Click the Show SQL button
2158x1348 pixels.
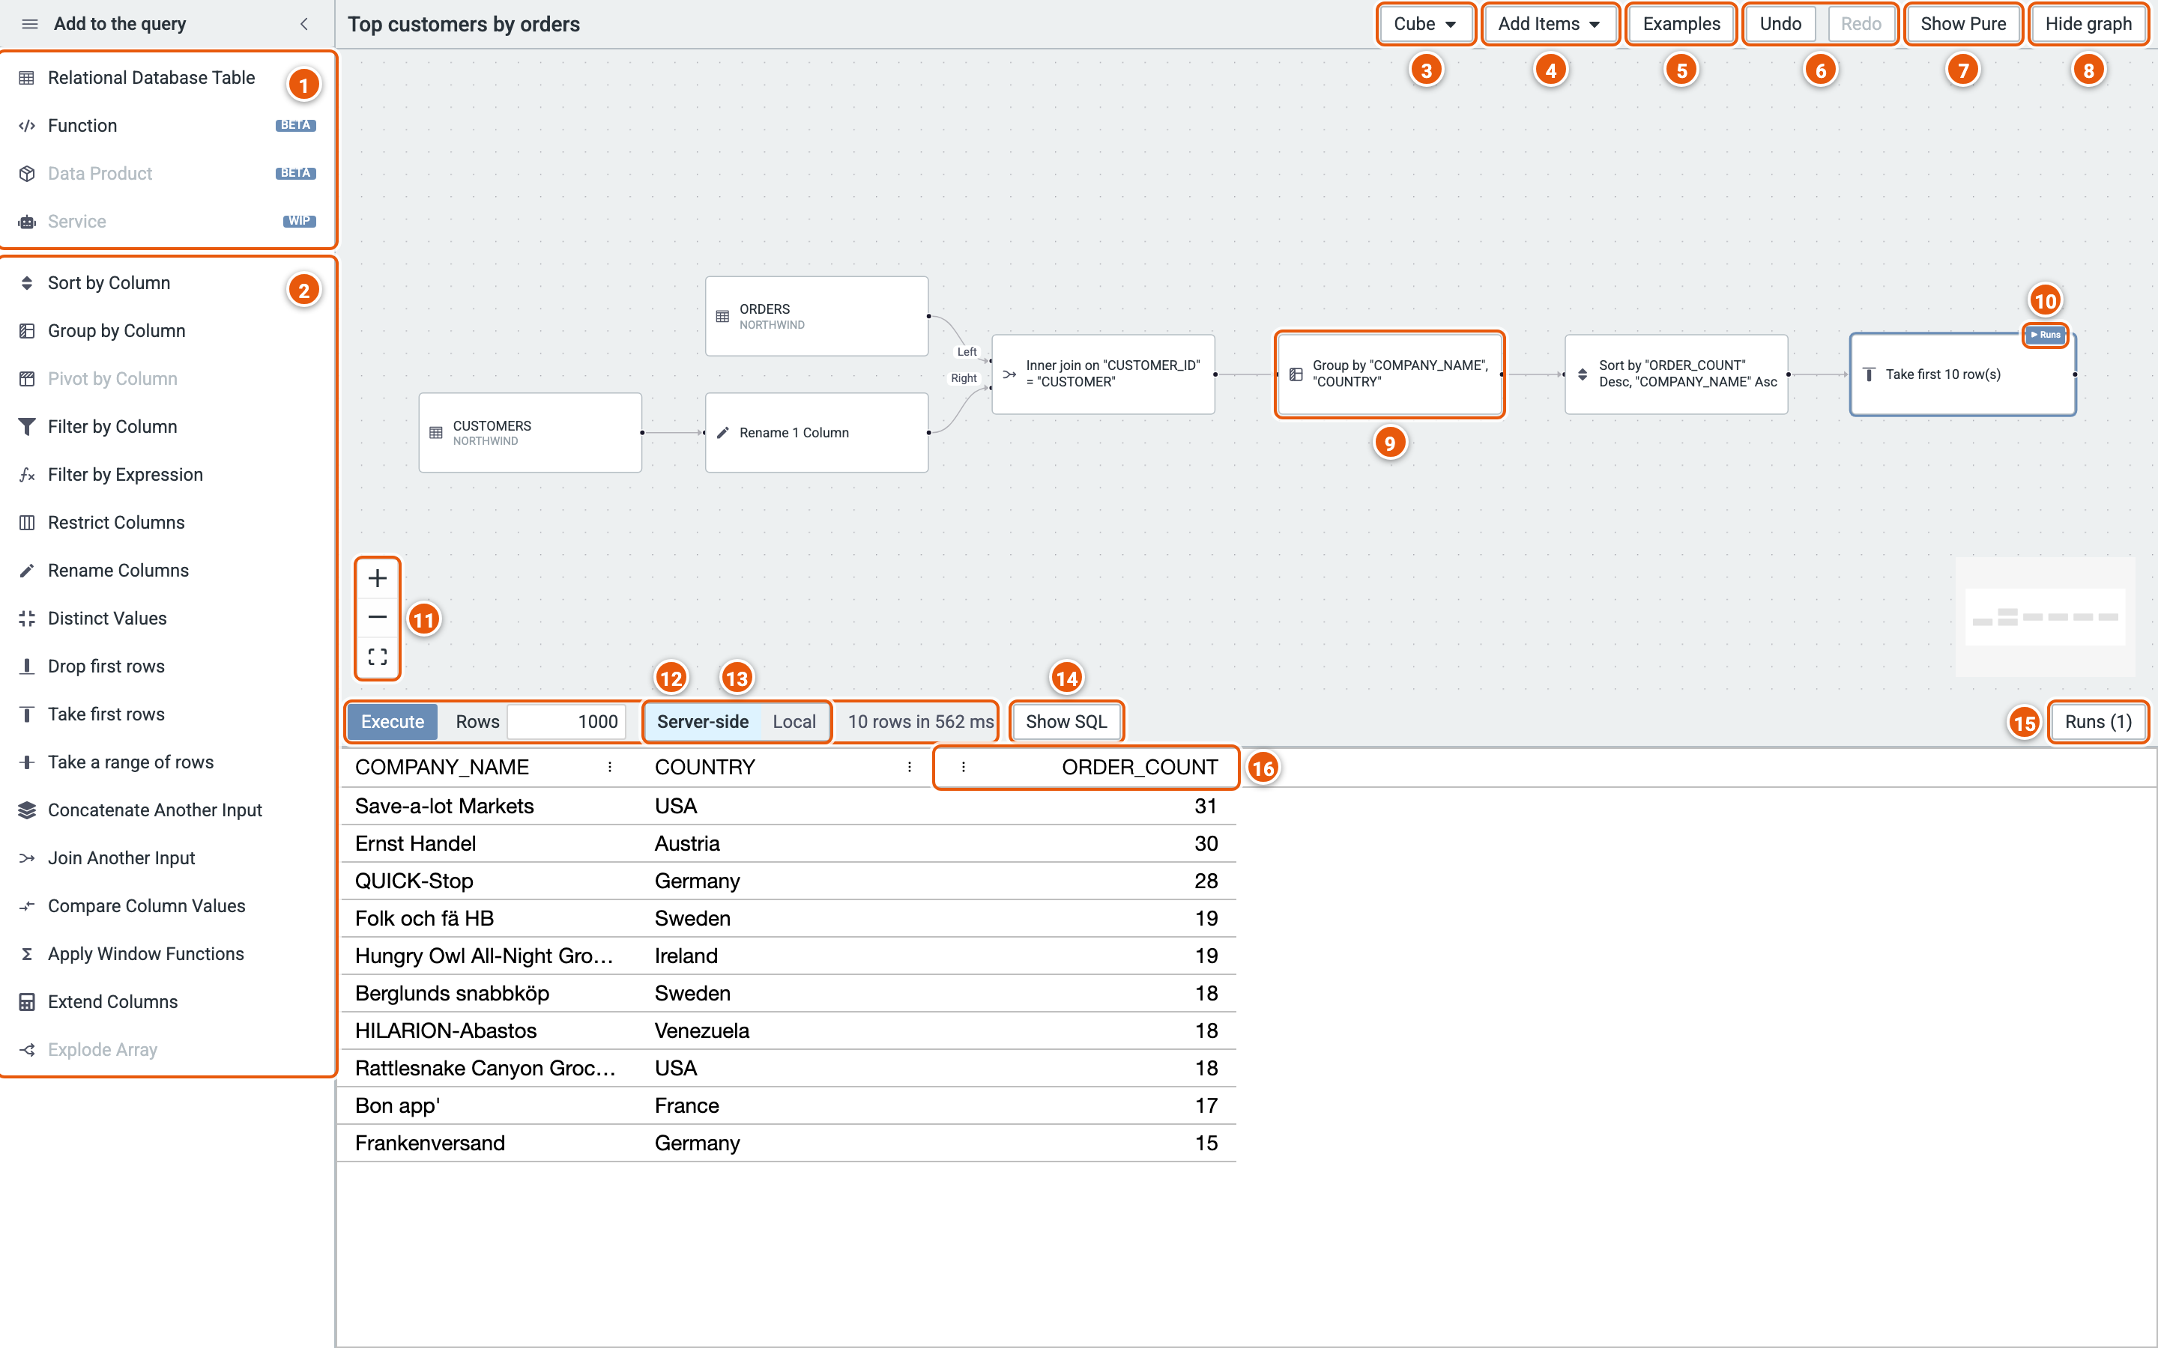[x=1066, y=721]
